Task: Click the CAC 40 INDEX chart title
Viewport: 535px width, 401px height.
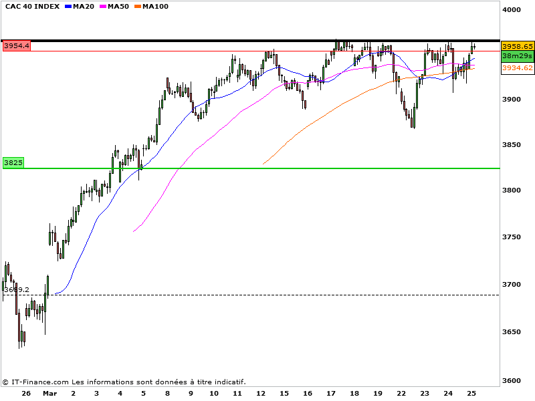Action: pyautogui.click(x=32, y=7)
